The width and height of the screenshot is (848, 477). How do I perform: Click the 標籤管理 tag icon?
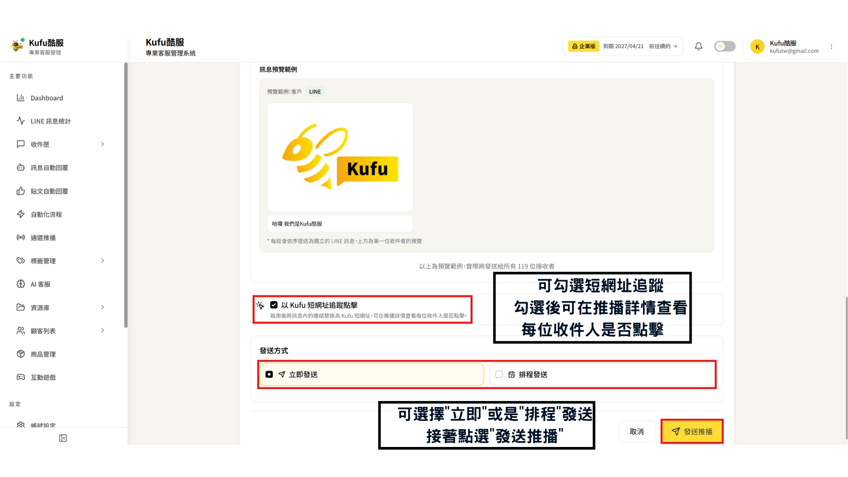(x=20, y=261)
